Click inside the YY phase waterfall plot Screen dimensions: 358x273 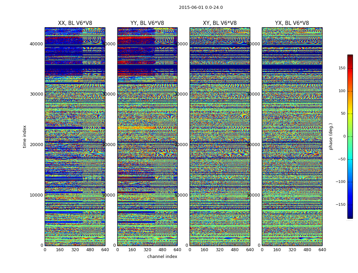click(x=147, y=136)
